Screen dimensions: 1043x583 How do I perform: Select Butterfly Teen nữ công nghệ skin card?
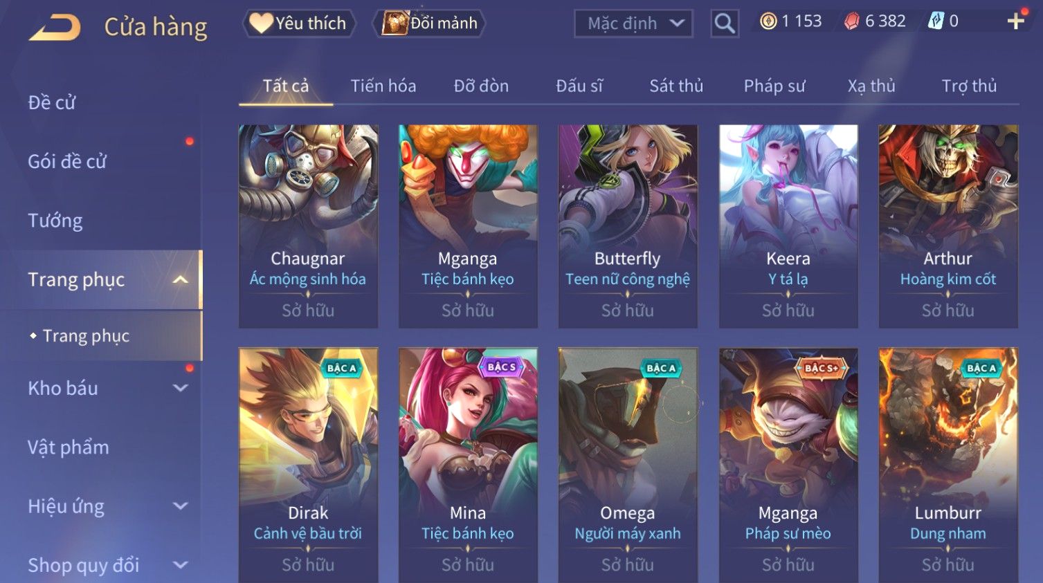[x=628, y=226]
